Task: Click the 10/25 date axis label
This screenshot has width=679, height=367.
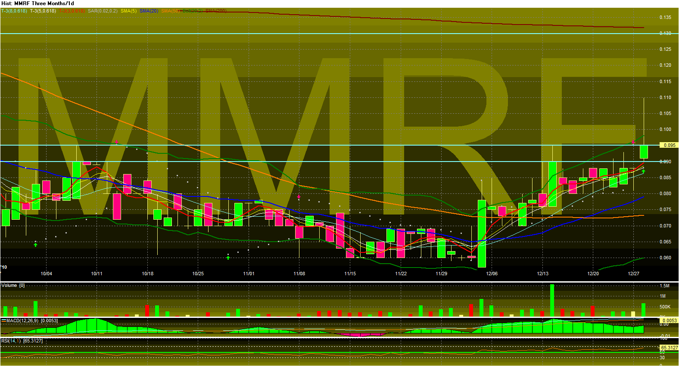Action: tap(198, 274)
